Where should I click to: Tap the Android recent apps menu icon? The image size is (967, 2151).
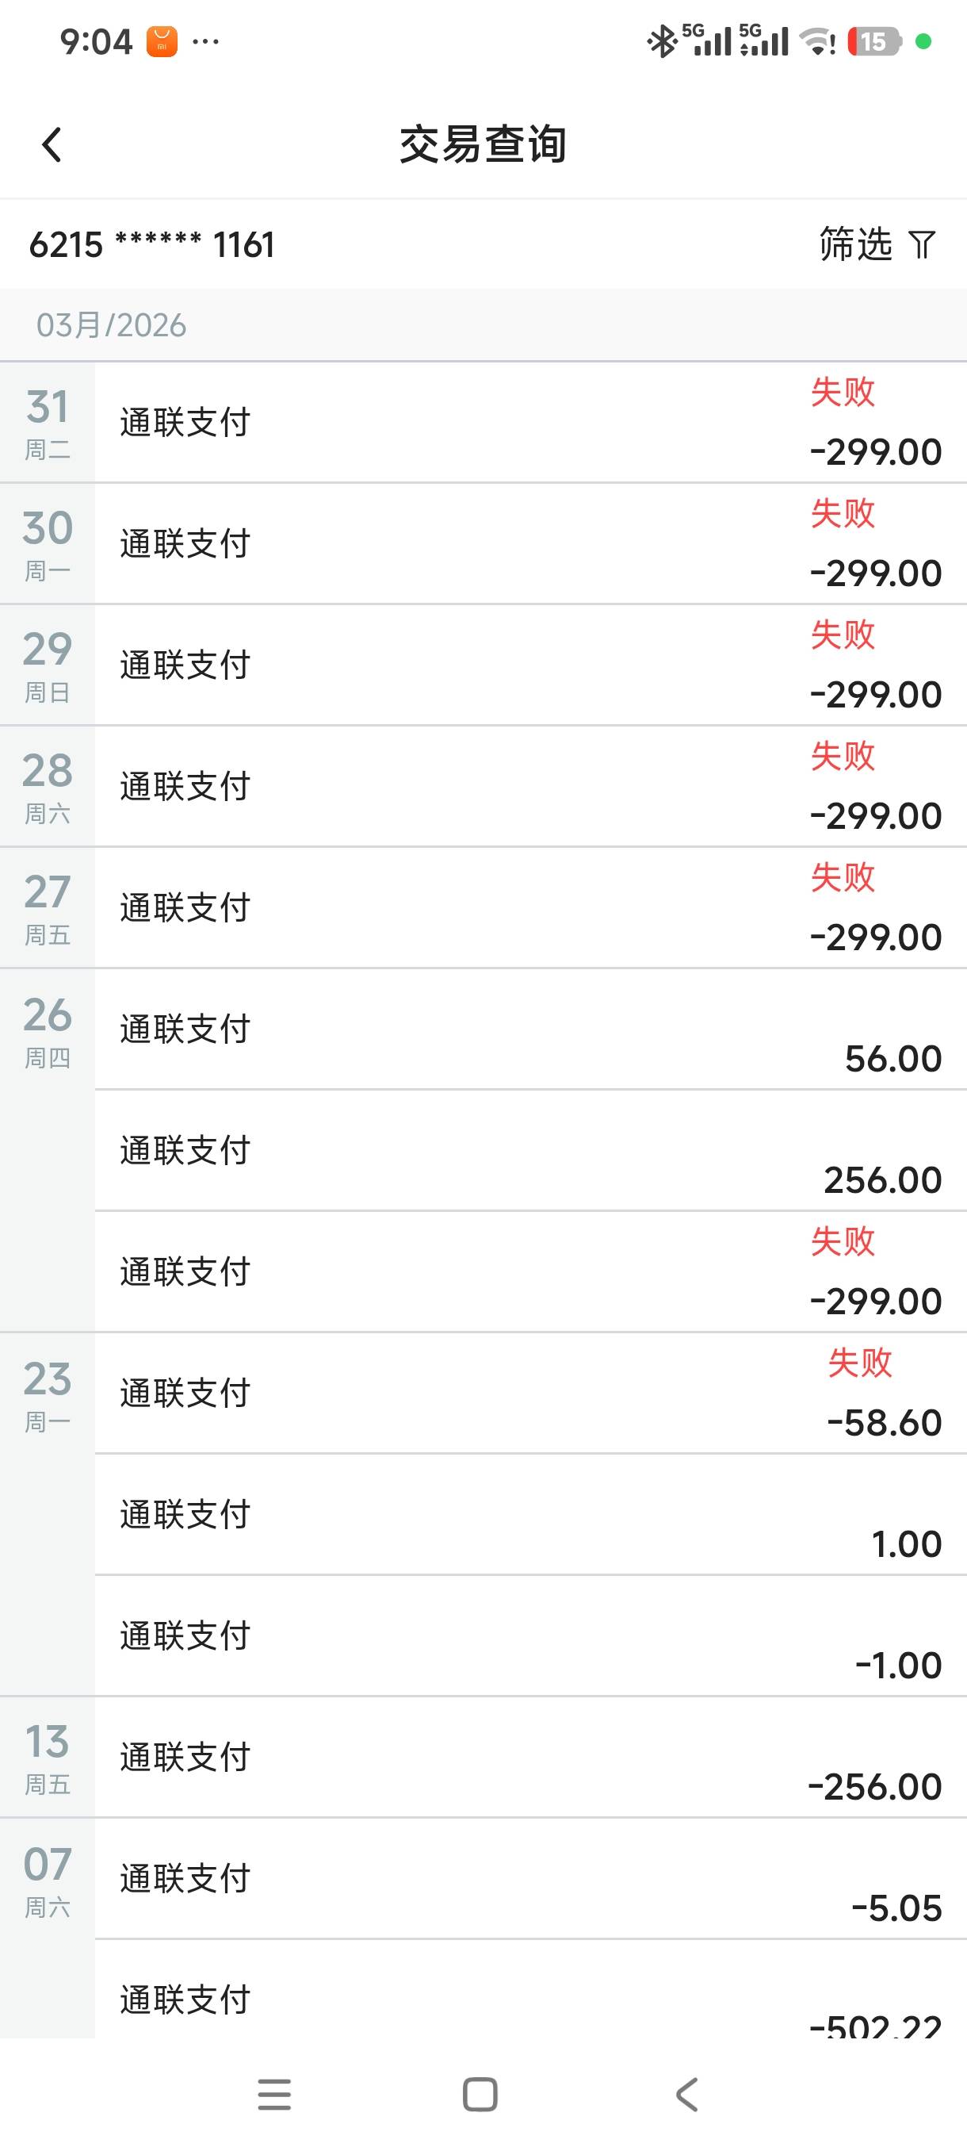[x=273, y=2094]
